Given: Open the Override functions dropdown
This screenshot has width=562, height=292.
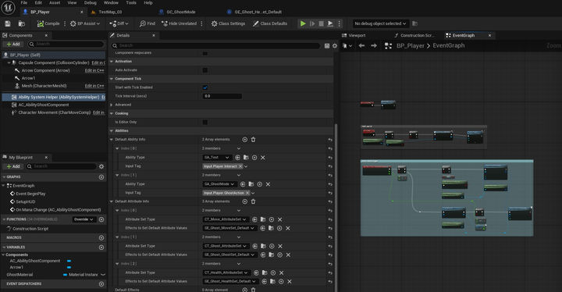Looking at the screenshot, I should click(x=84, y=219).
